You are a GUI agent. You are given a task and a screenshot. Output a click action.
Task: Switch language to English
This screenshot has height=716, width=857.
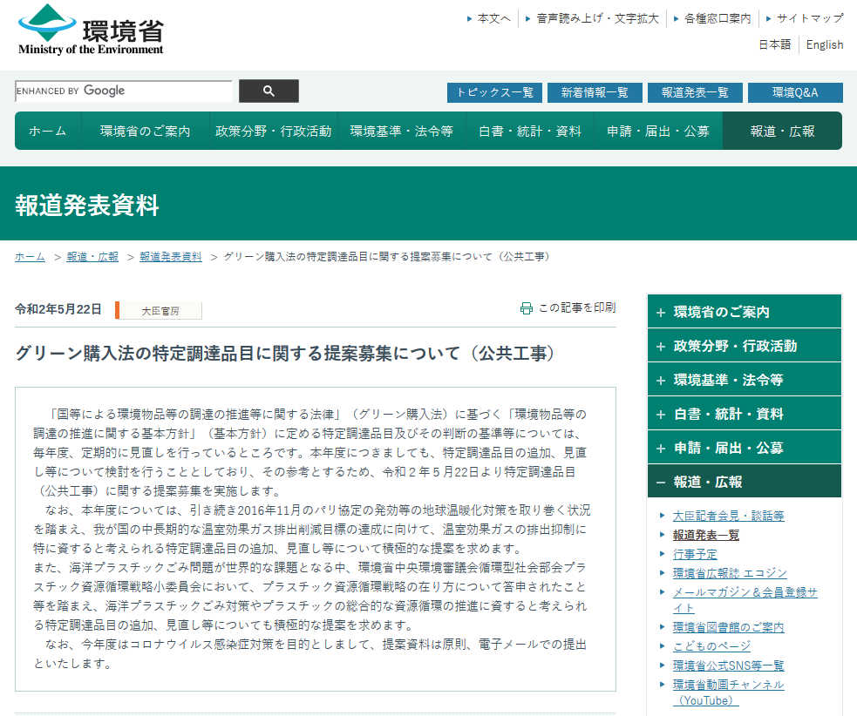click(824, 44)
